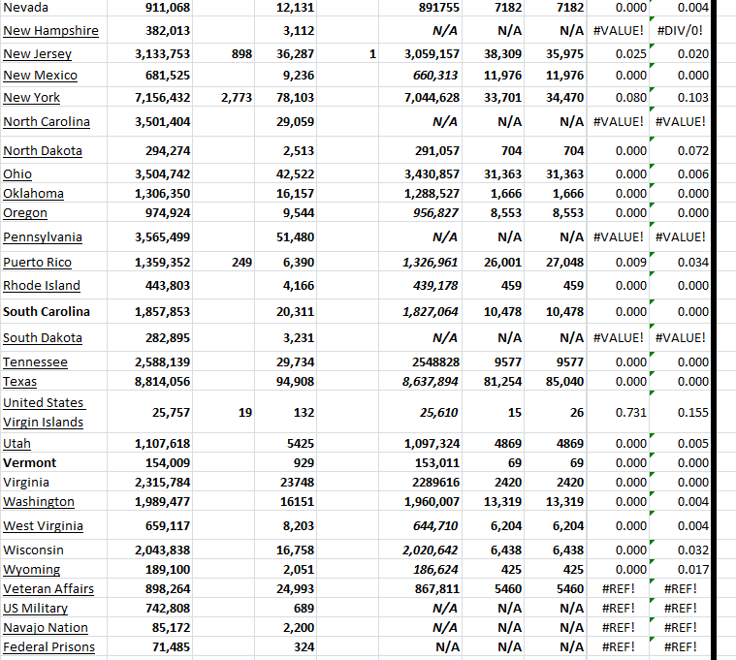The width and height of the screenshot is (736, 660).
Task: Click the Pennsylvania hyperlink
Action: click(43, 237)
